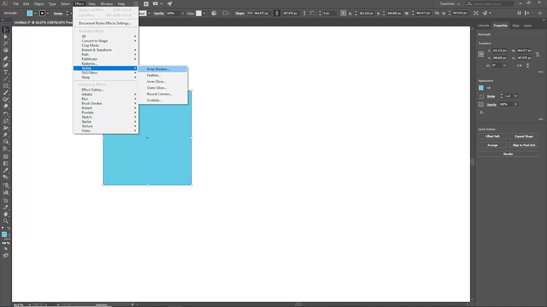
Task: Select the Shape Builder tool
Action: tap(5, 142)
